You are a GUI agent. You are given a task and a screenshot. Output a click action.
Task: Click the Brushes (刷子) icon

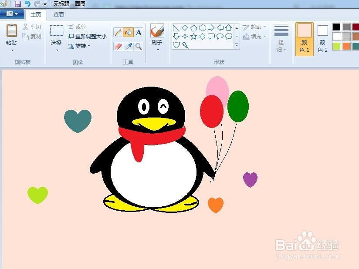point(157,30)
